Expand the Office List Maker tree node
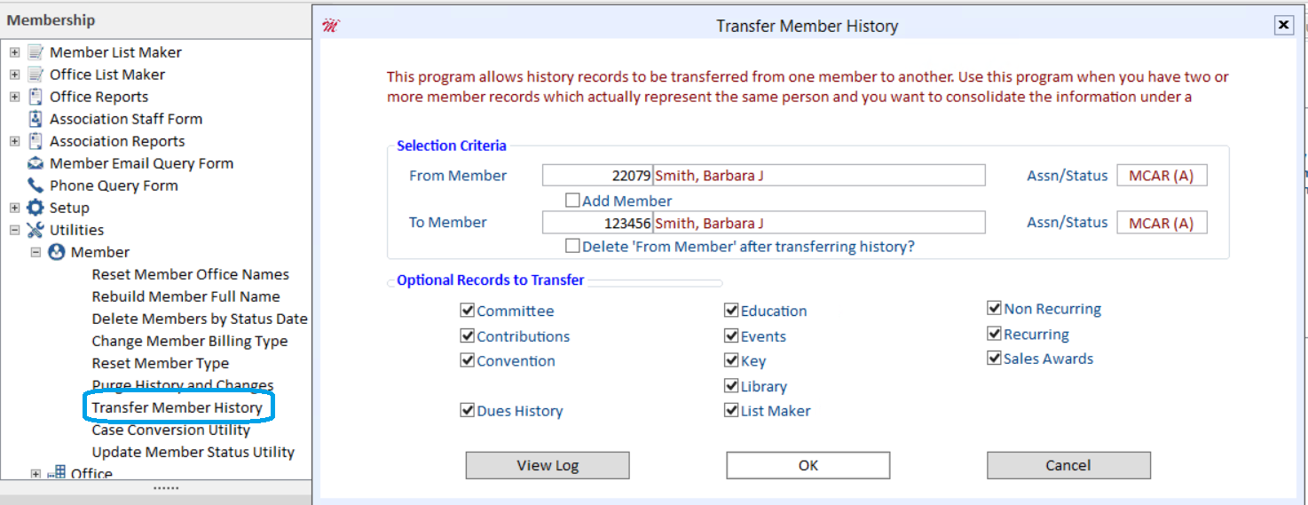This screenshot has height=505, width=1308. 14,75
